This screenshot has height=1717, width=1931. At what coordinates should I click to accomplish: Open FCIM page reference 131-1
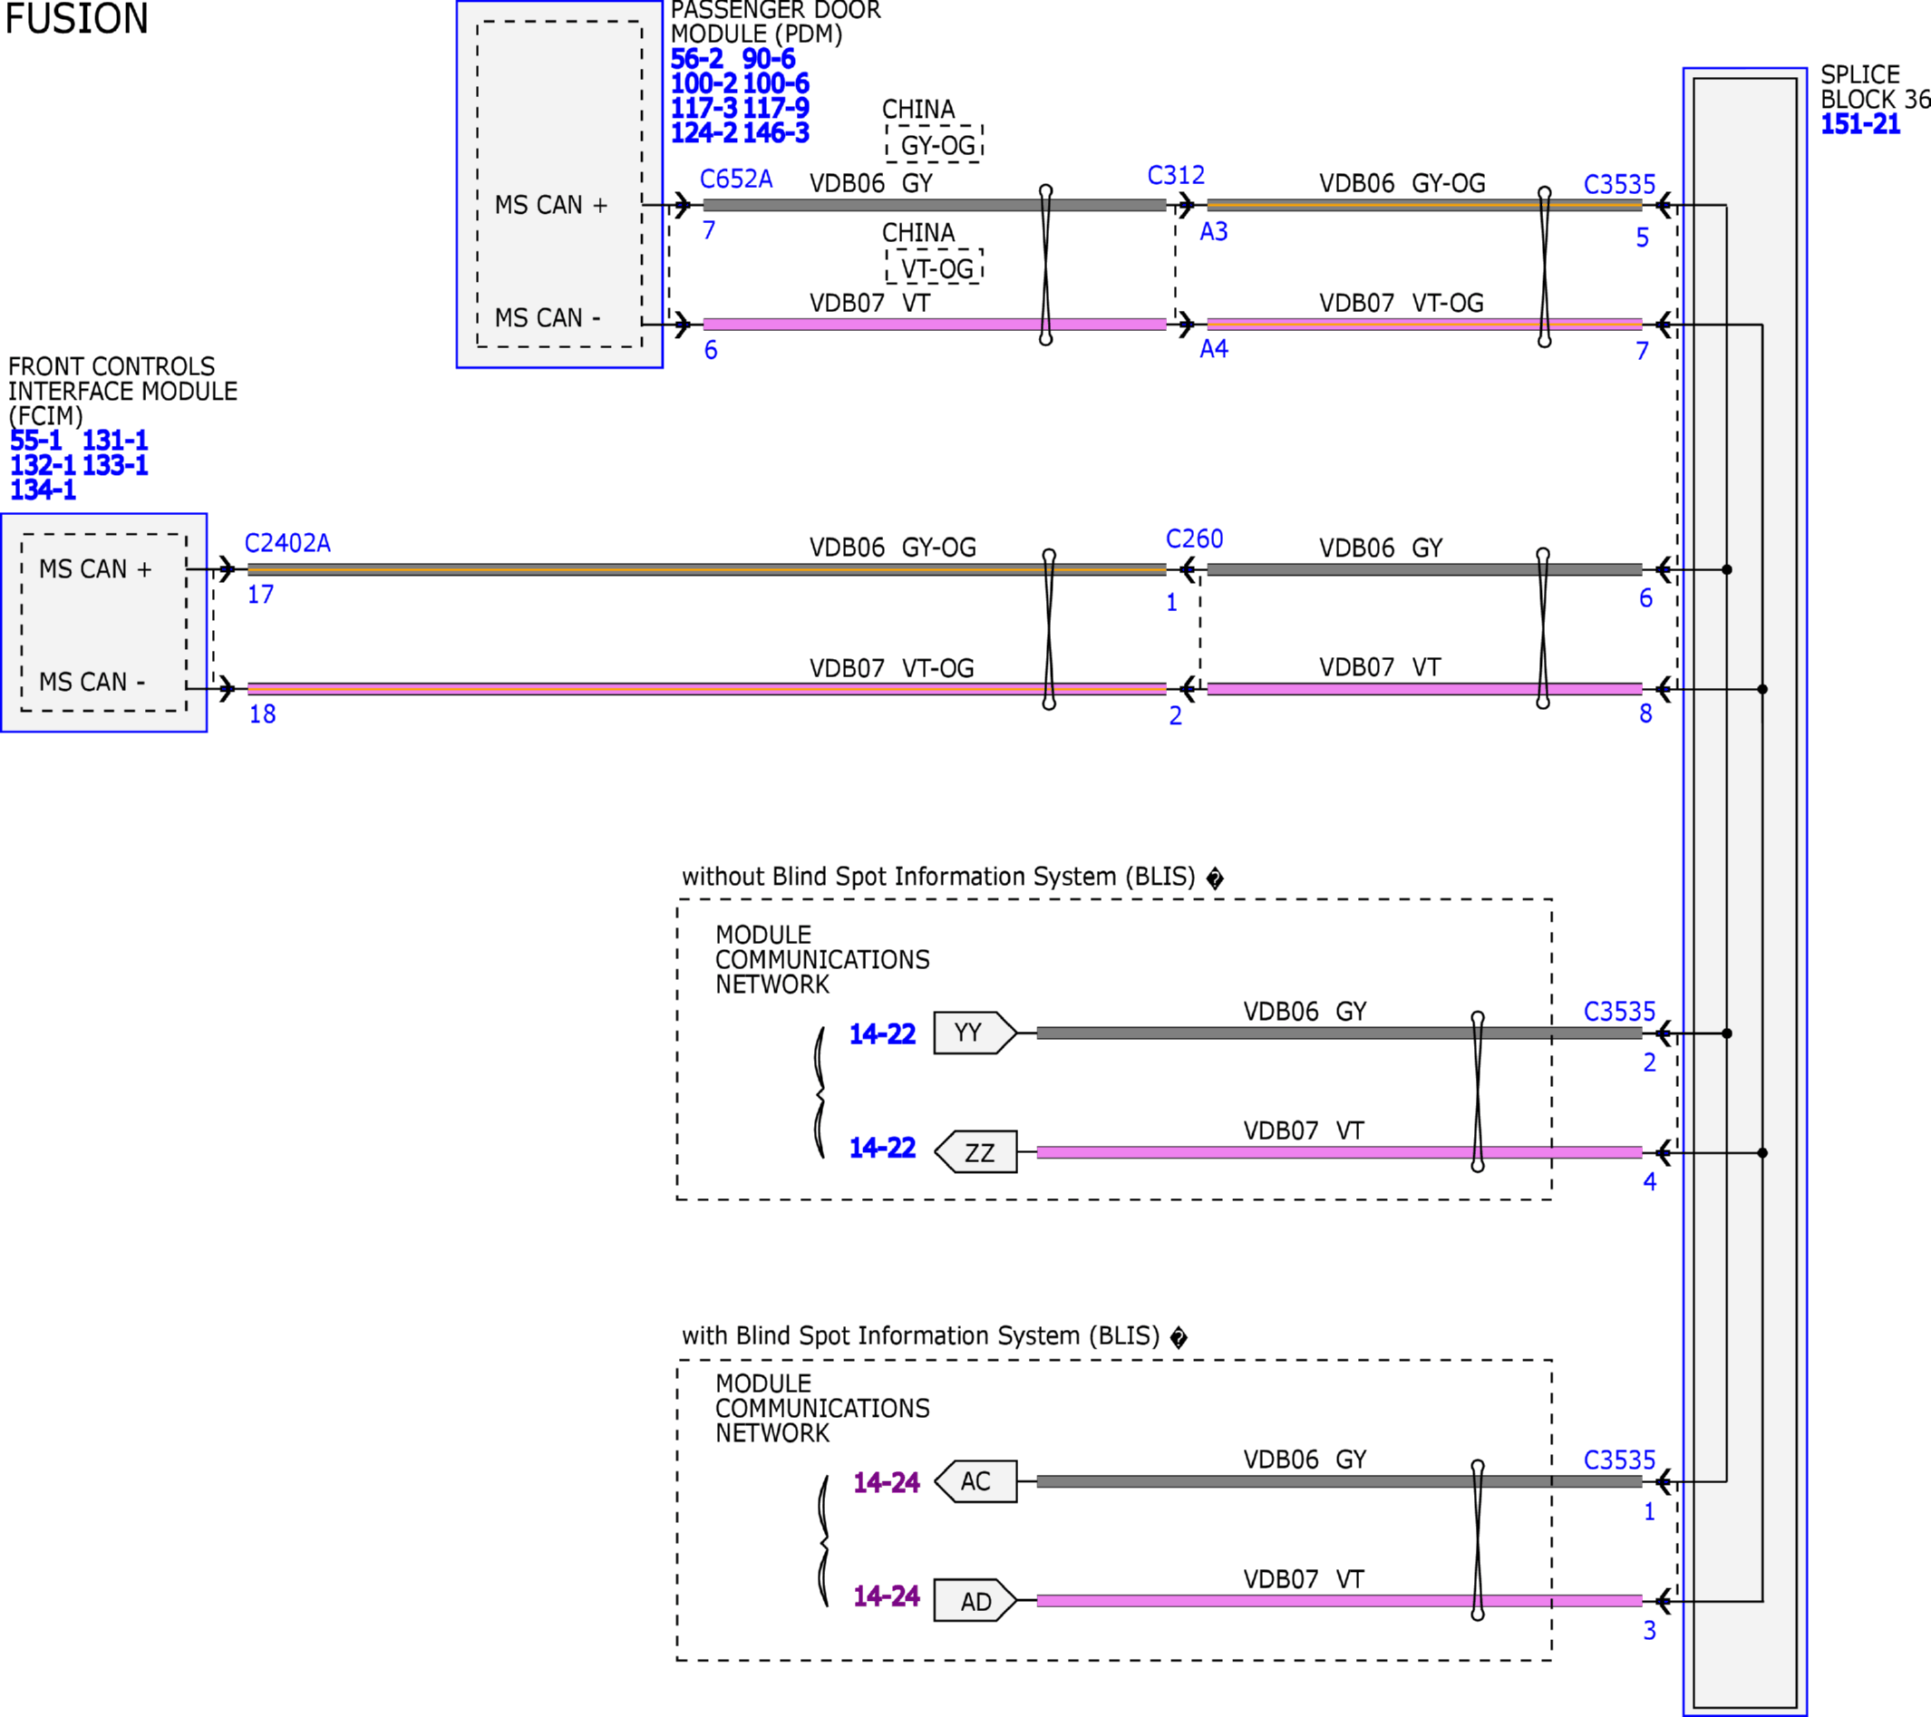coord(115,441)
